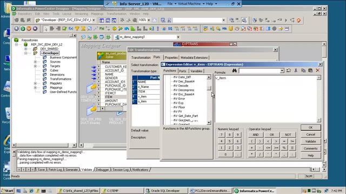346x194 pixels.
Task: Click the gray circle toolbar icon
Action: click(x=274, y=29)
